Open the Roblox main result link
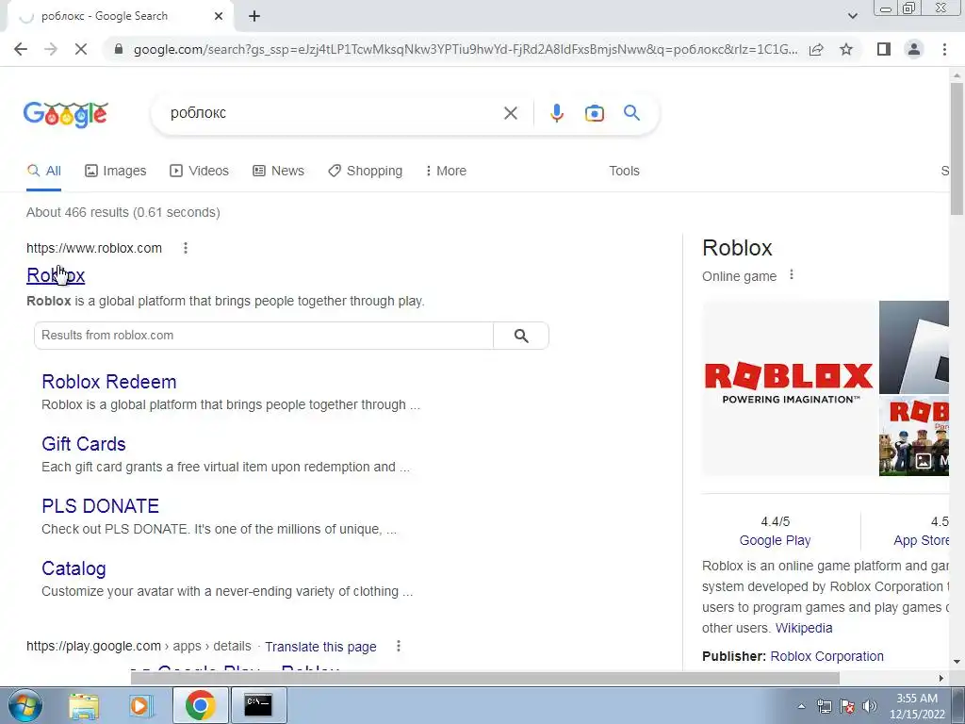 tap(56, 275)
